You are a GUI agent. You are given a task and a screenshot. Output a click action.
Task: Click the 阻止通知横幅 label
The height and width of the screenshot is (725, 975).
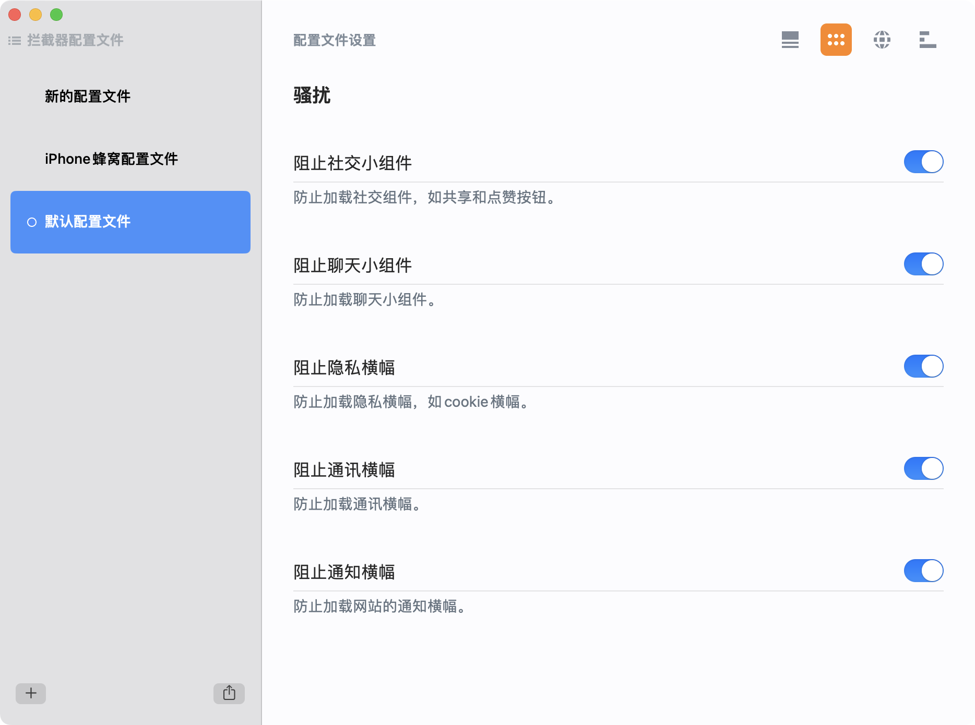[344, 572]
